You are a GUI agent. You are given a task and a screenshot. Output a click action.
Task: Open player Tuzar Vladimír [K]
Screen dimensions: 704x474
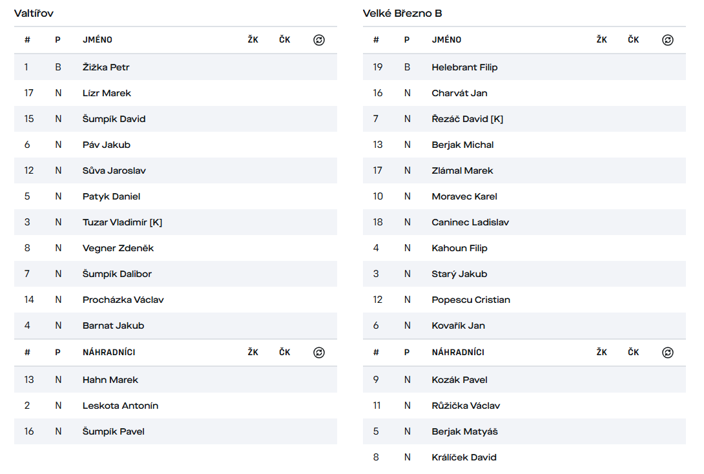(122, 222)
